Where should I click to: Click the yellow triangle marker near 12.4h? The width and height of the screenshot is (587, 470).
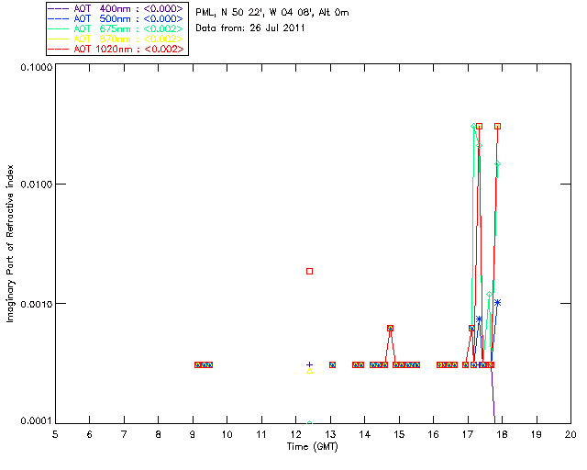point(310,371)
